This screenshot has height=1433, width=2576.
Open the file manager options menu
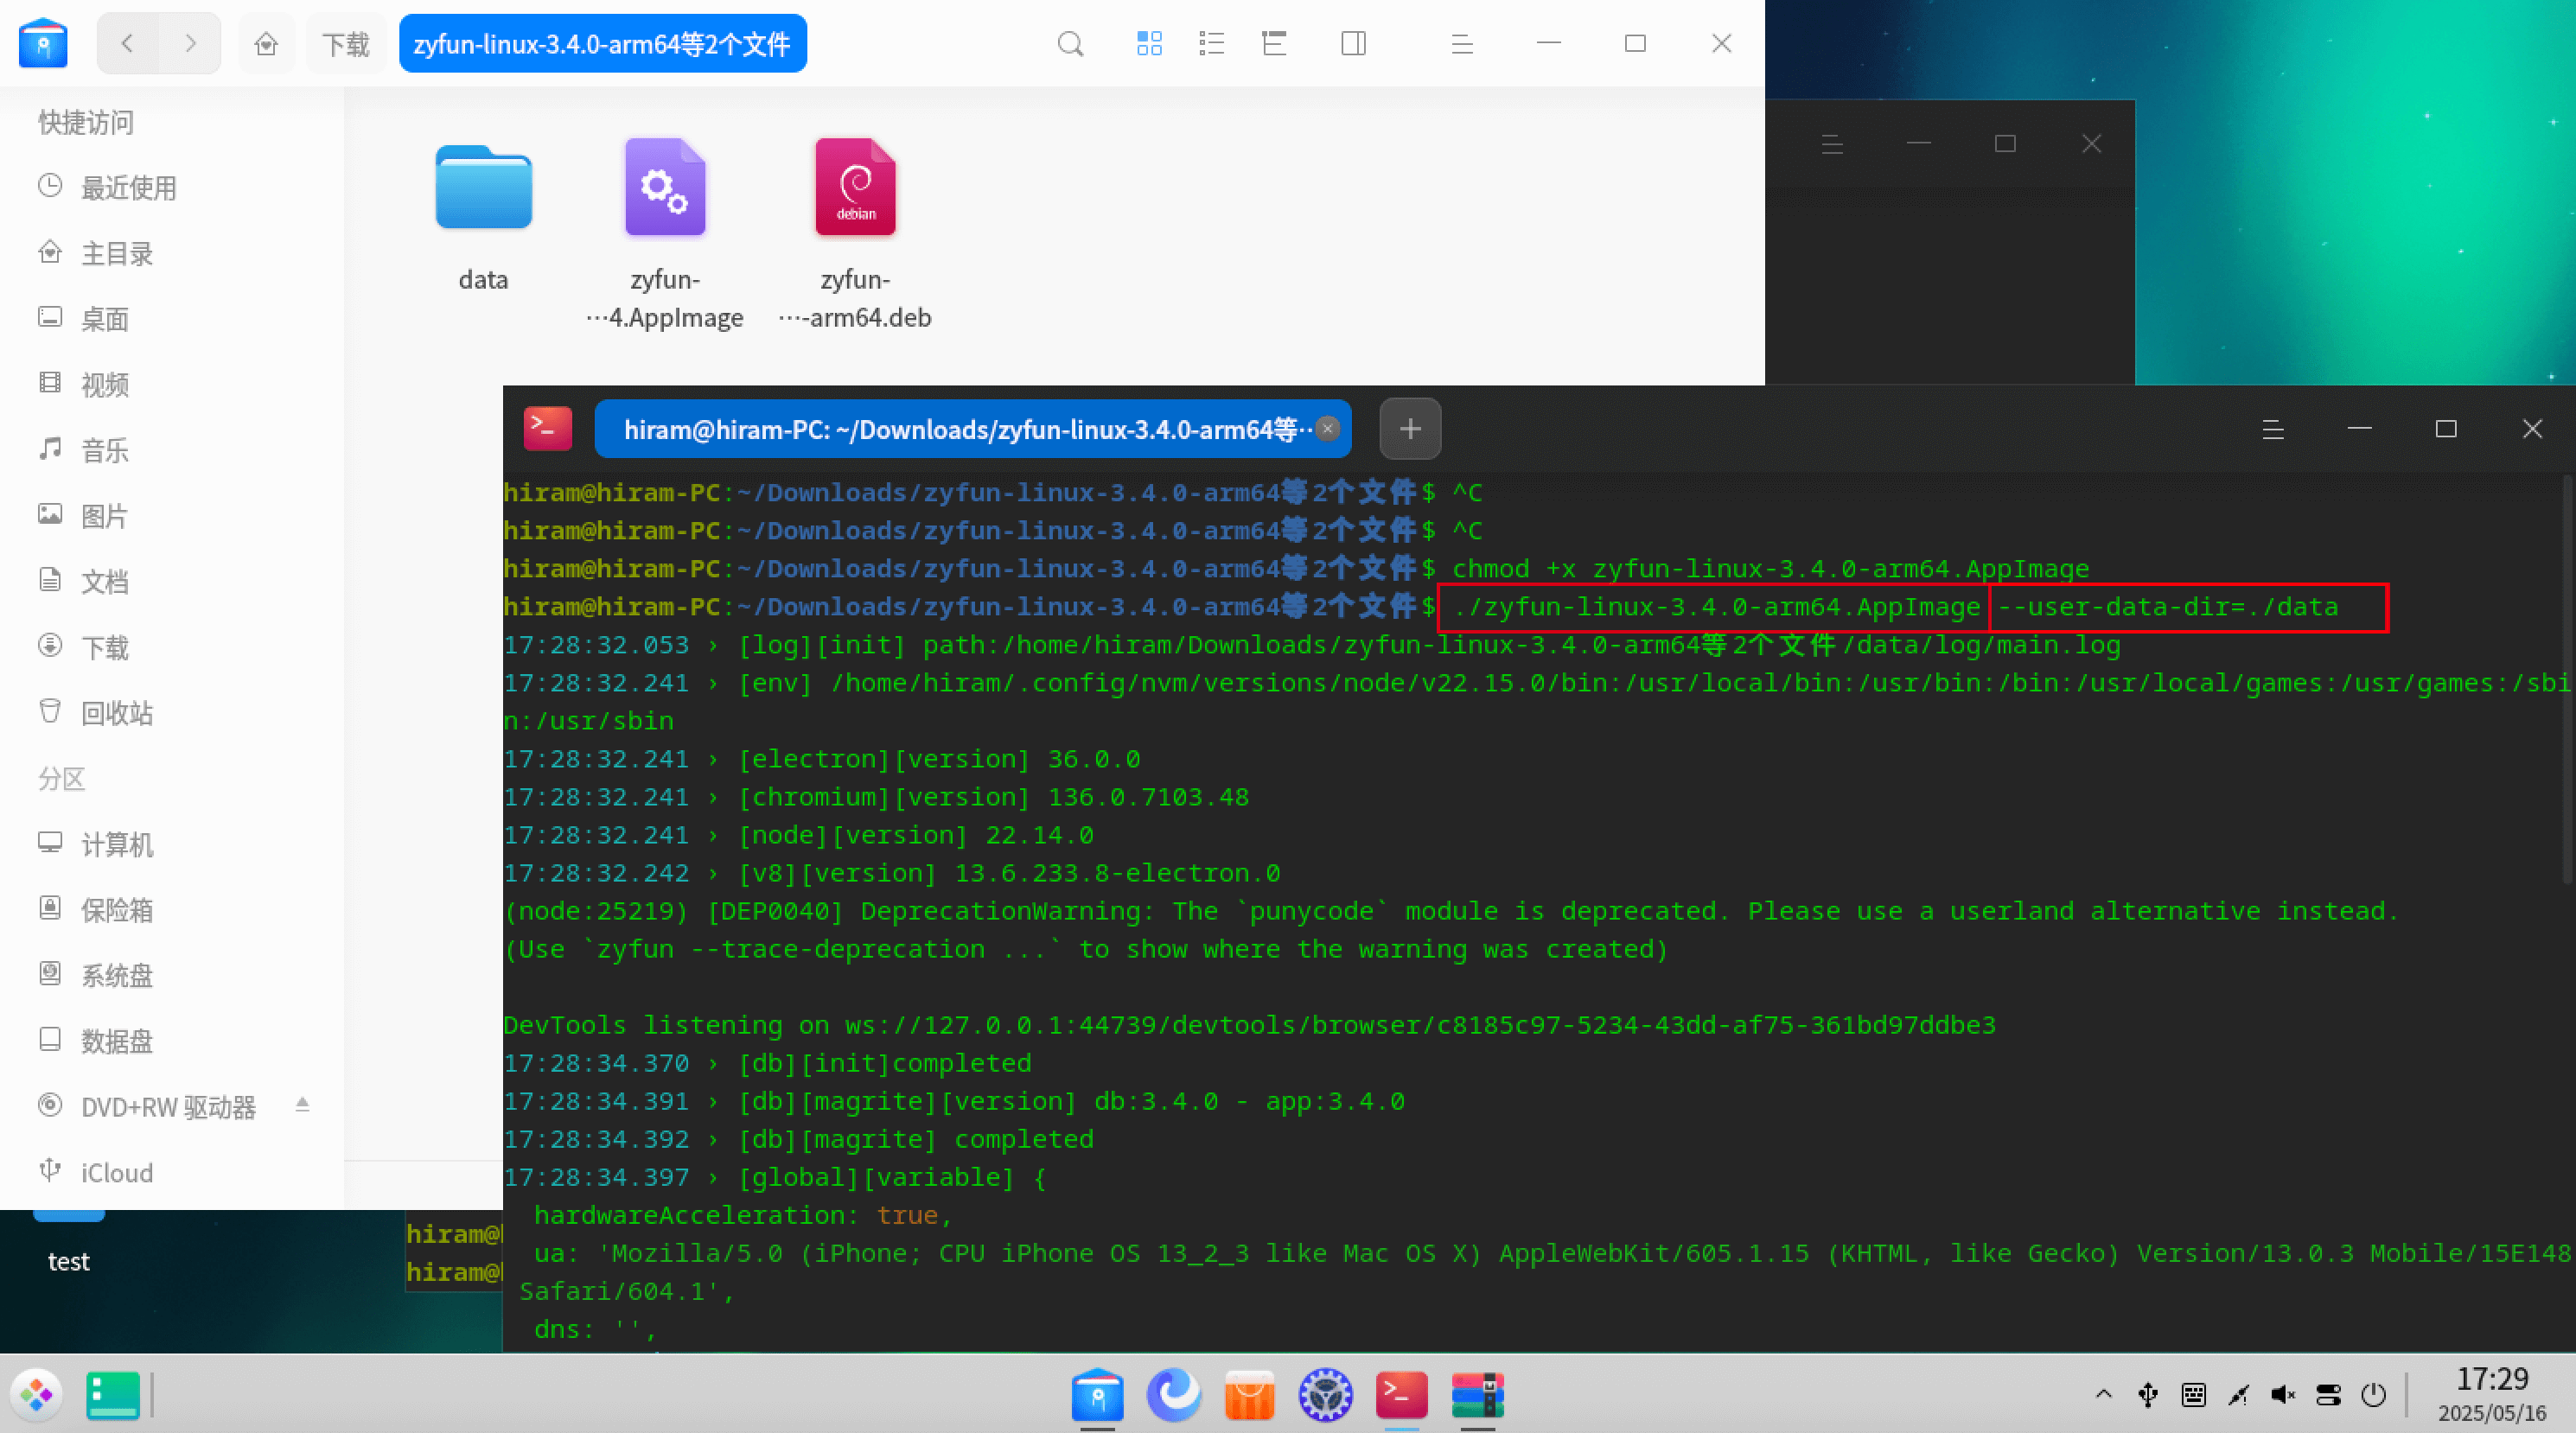coord(1461,43)
